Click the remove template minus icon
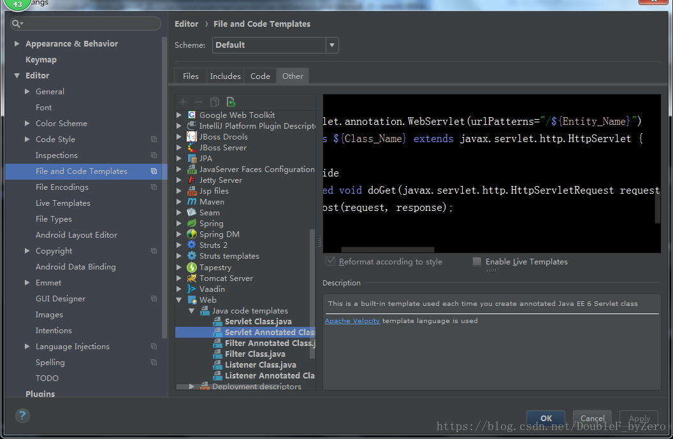This screenshot has width=673, height=439. click(198, 102)
